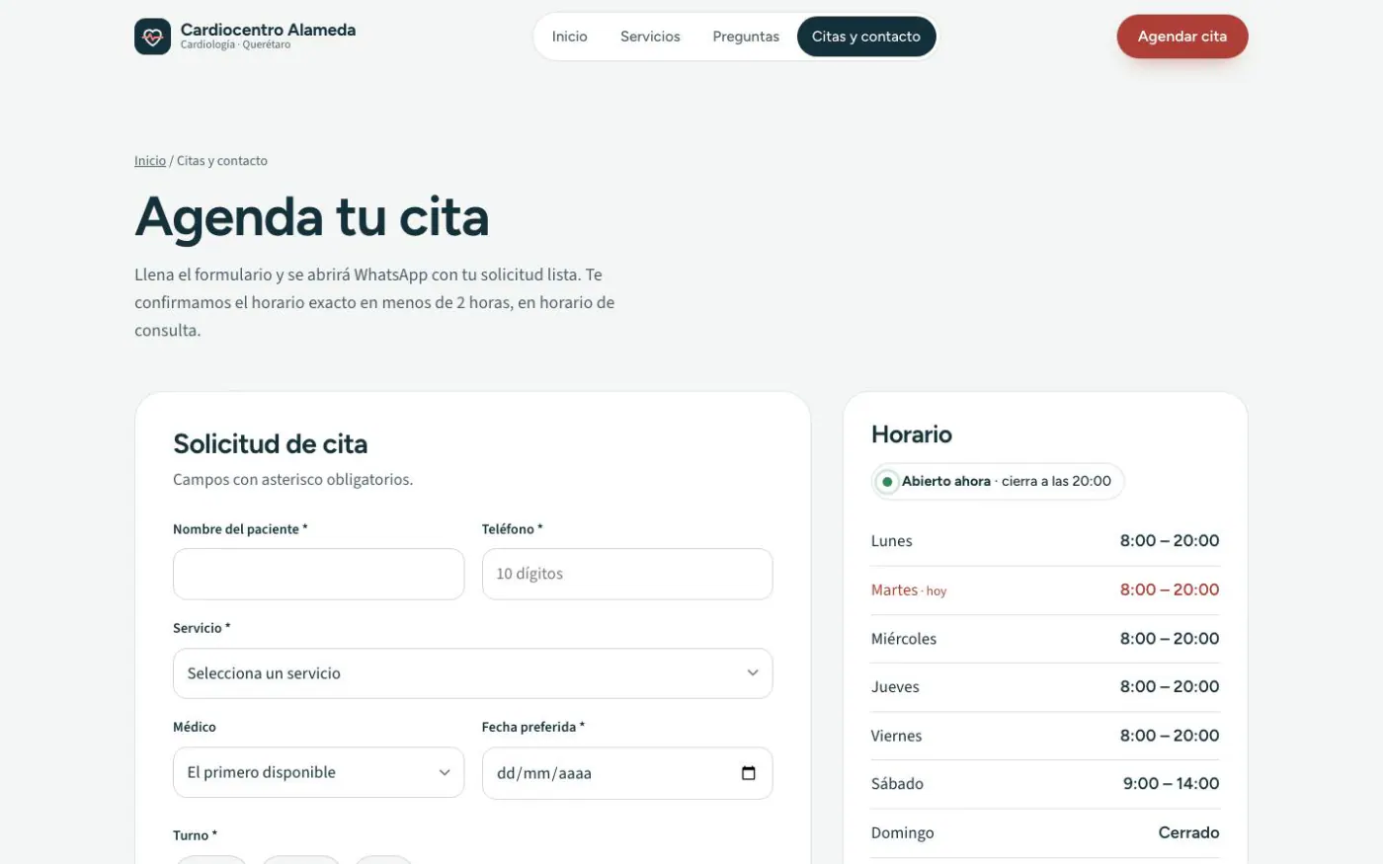Open the calendar picker icon in Fecha preferida

[x=749, y=773]
